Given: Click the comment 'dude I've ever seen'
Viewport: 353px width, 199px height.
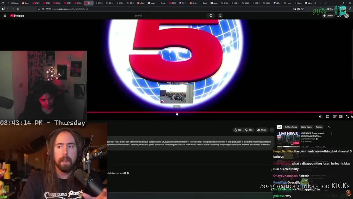Looking at the screenshot, I should coord(118,173).
